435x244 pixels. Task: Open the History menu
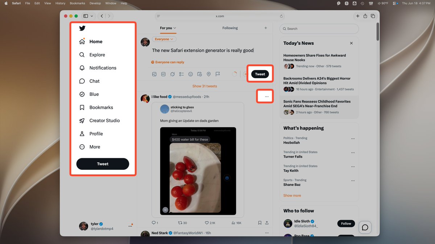(x=60, y=3)
